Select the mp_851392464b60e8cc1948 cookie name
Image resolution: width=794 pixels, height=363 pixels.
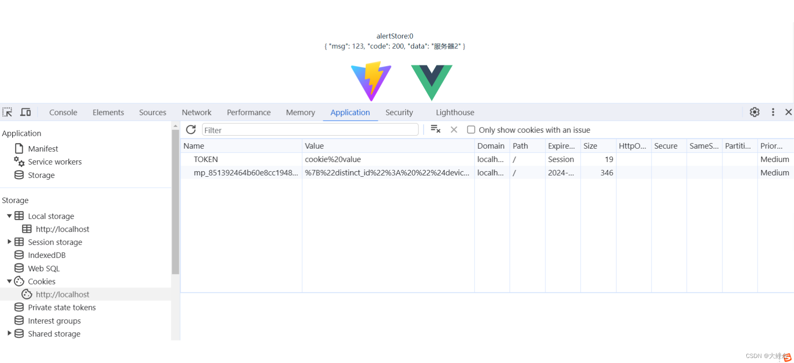pyautogui.click(x=246, y=173)
